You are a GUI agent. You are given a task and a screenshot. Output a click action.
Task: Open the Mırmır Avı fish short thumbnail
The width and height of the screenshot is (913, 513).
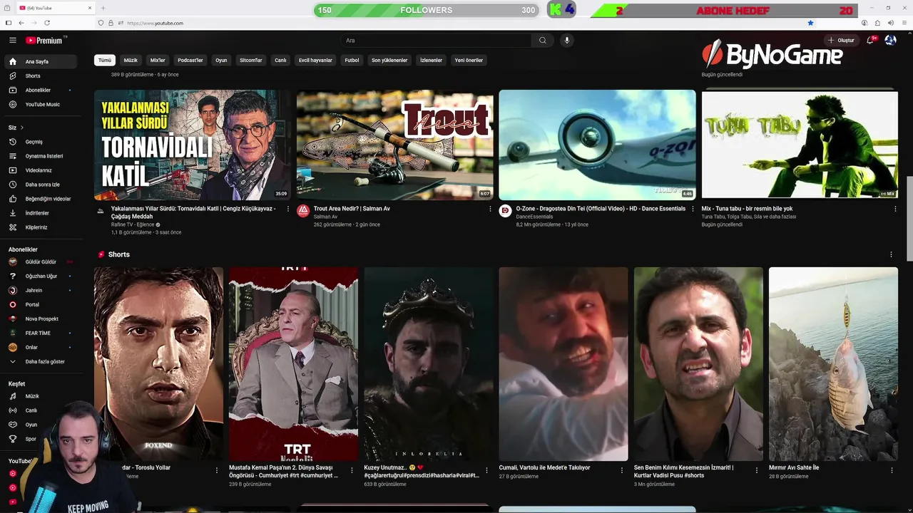tap(833, 363)
